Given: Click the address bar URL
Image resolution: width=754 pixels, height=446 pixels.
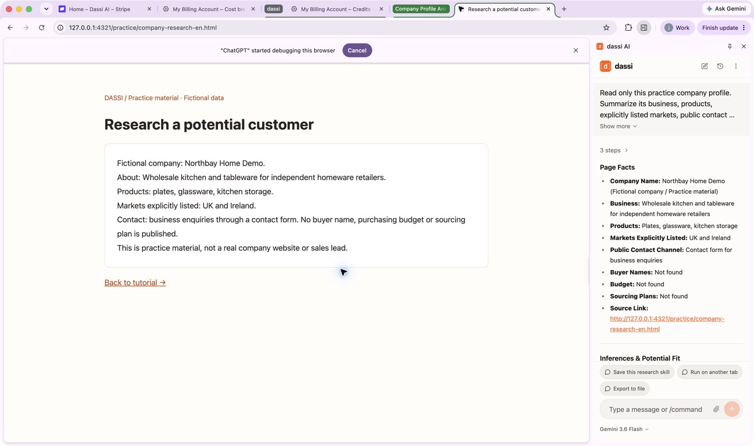Looking at the screenshot, I should click(143, 27).
